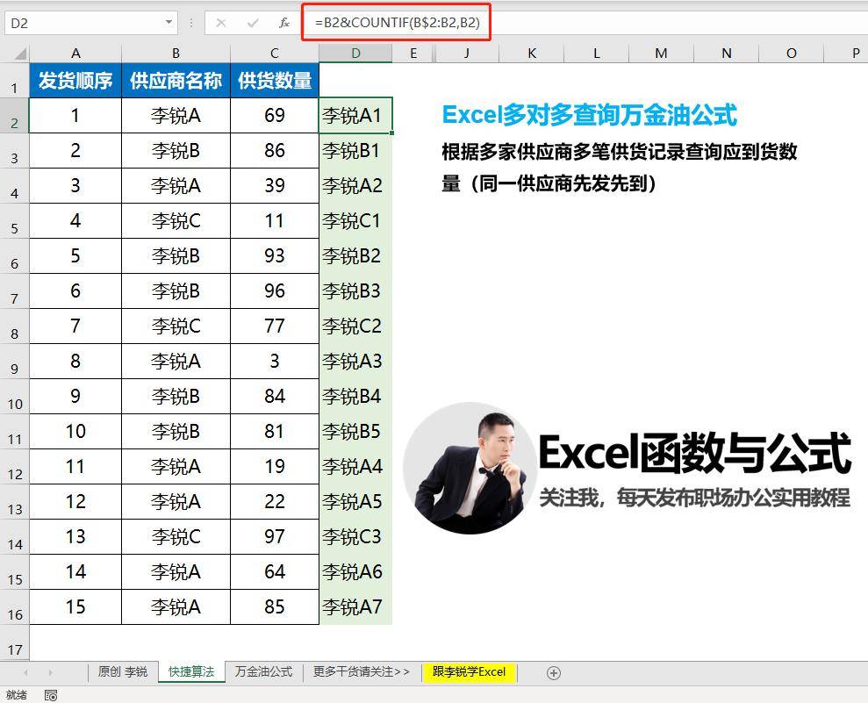868x703 pixels.
Task: Click header cell 供应商名称
Action: pos(176,81)
